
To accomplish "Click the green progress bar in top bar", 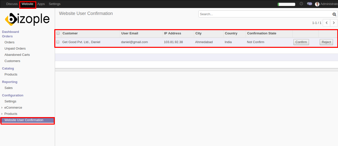I will pyautogui.click(x=286, y=4).
